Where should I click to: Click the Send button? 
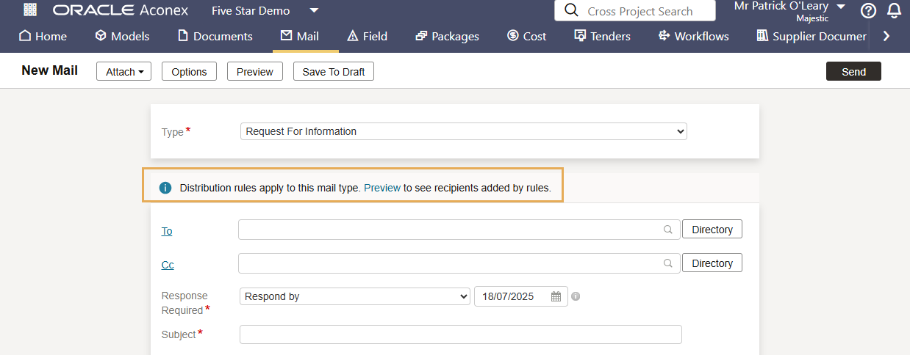click(853, 71)
